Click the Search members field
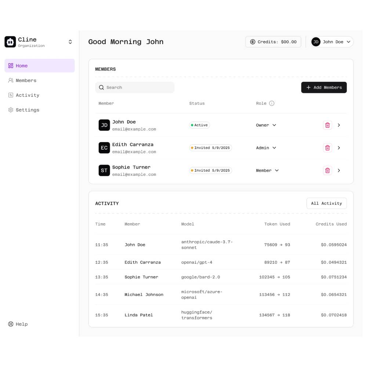Screen dimensions: 367x367 (135, 87)
